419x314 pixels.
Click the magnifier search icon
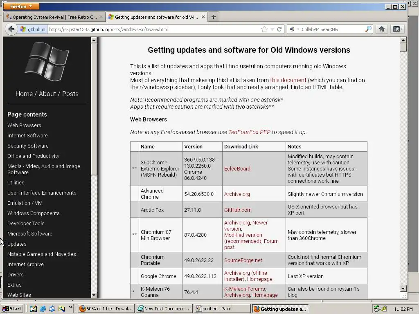pyautogui.click(x=368, y=29)
